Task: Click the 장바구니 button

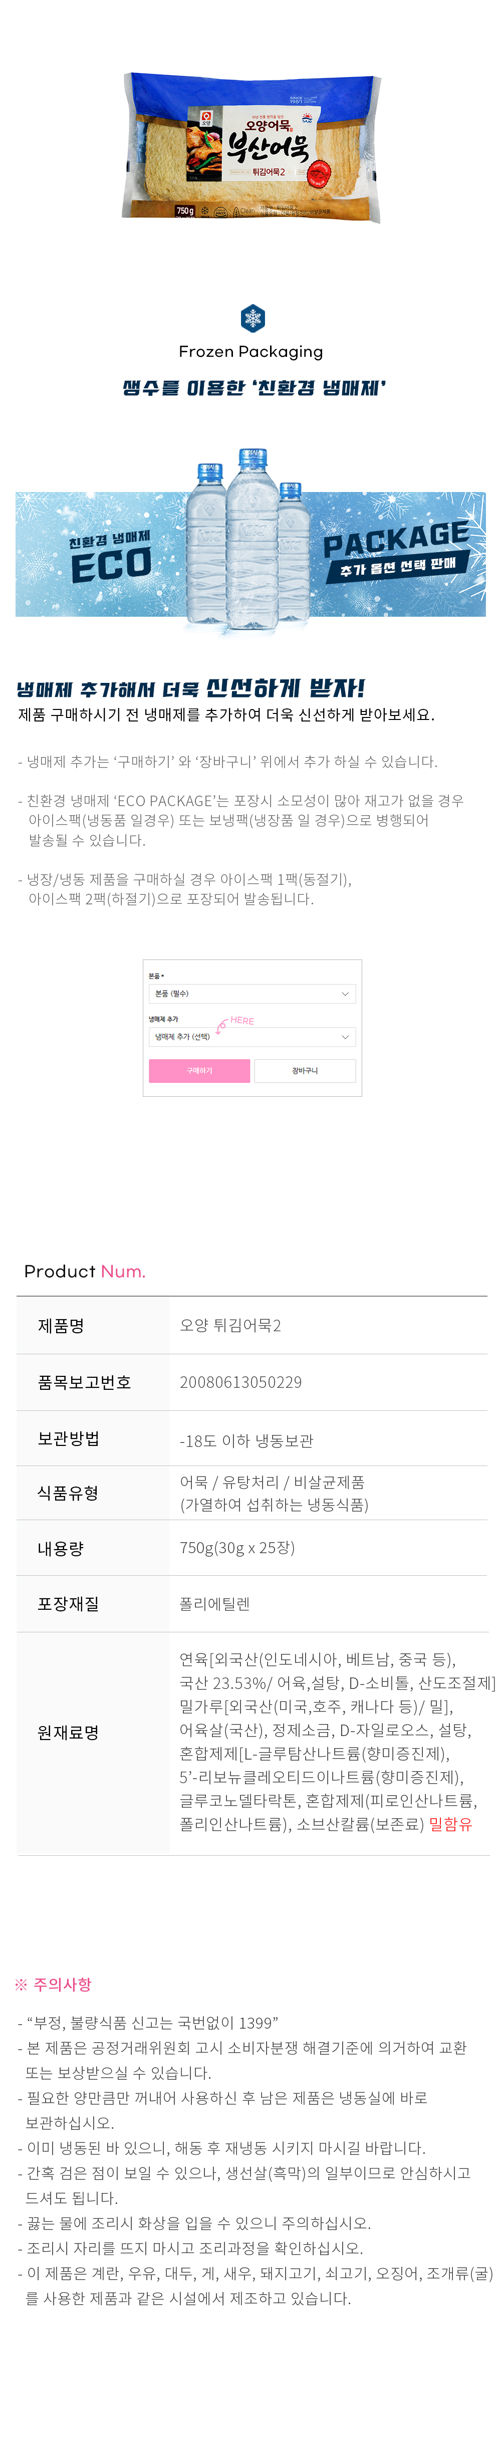Action: click(x=305, y=1070)
